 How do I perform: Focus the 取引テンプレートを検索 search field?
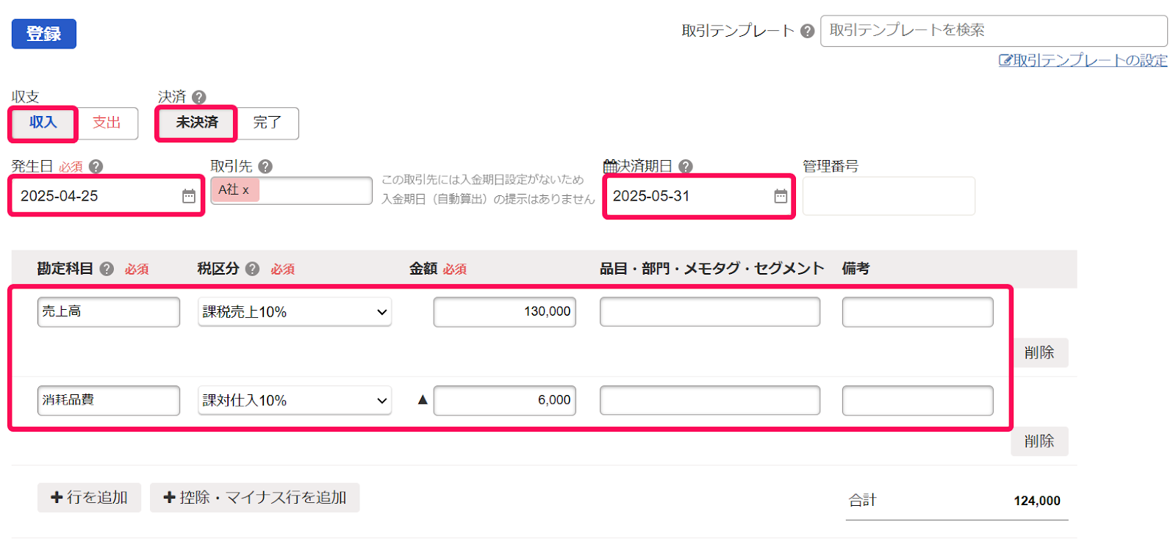[x=994, y=31]
